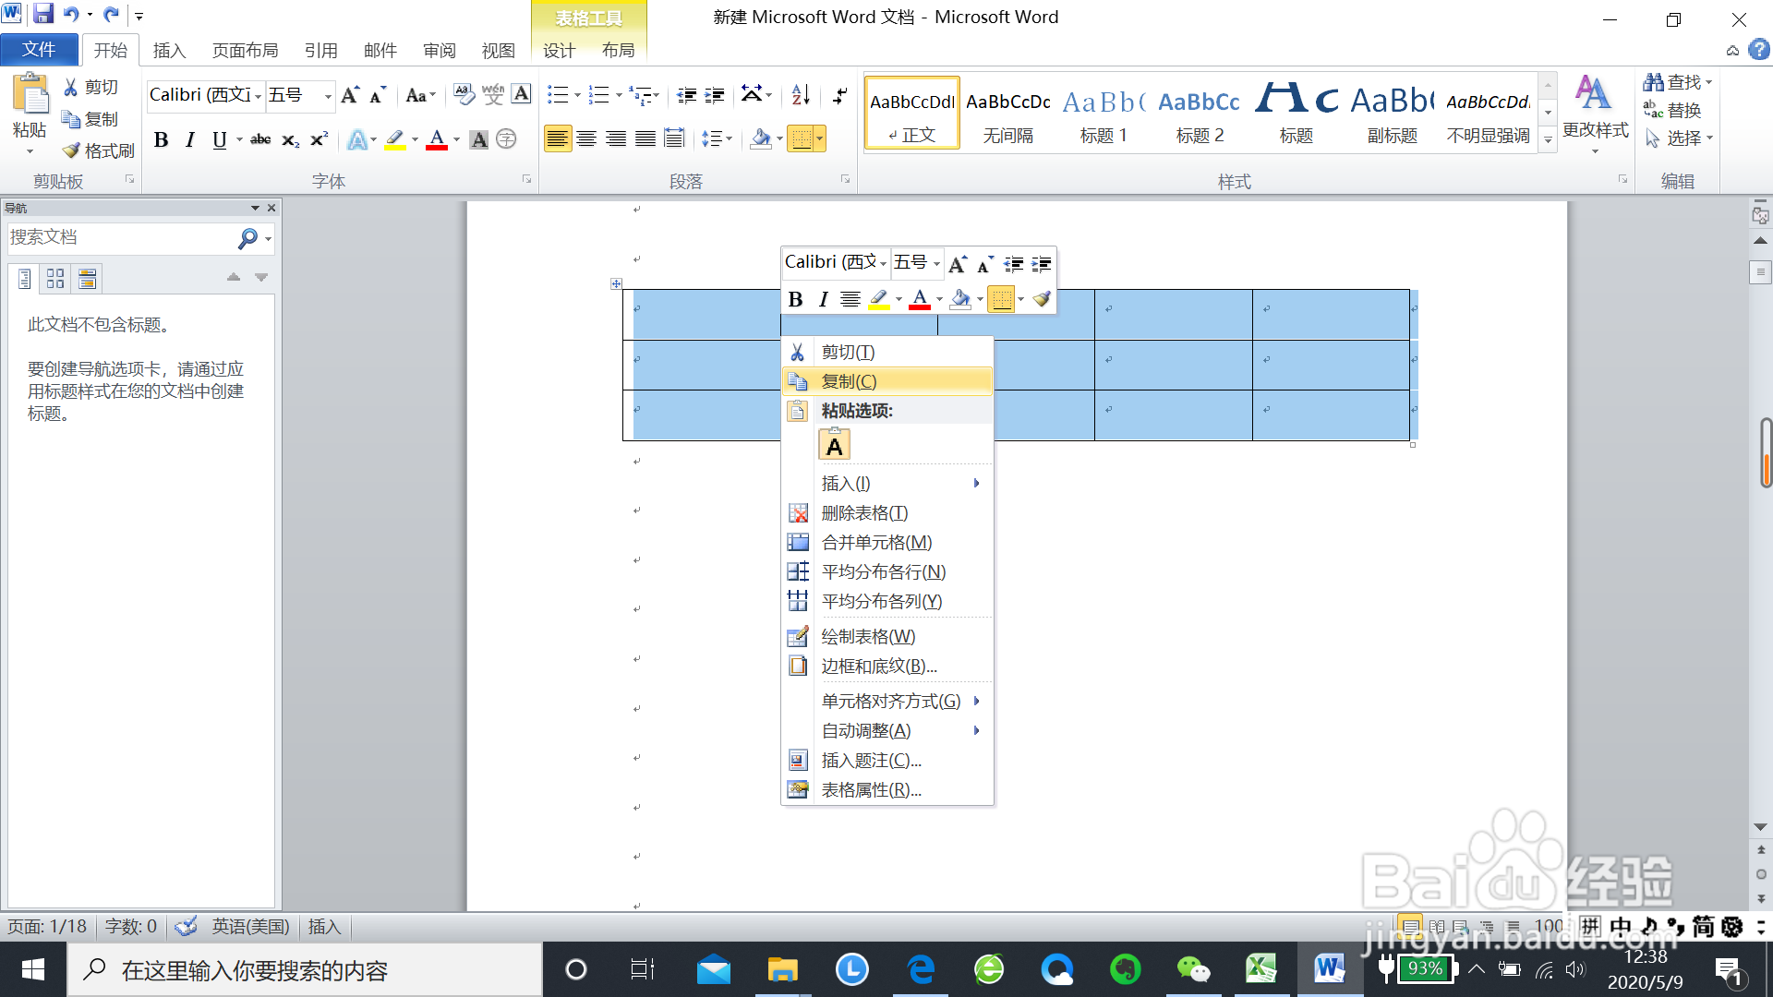Image resolution: width=1773 pixels, height=997 pixels.
Task: Click the Replace (替换) button
Action: (1672, 110)
